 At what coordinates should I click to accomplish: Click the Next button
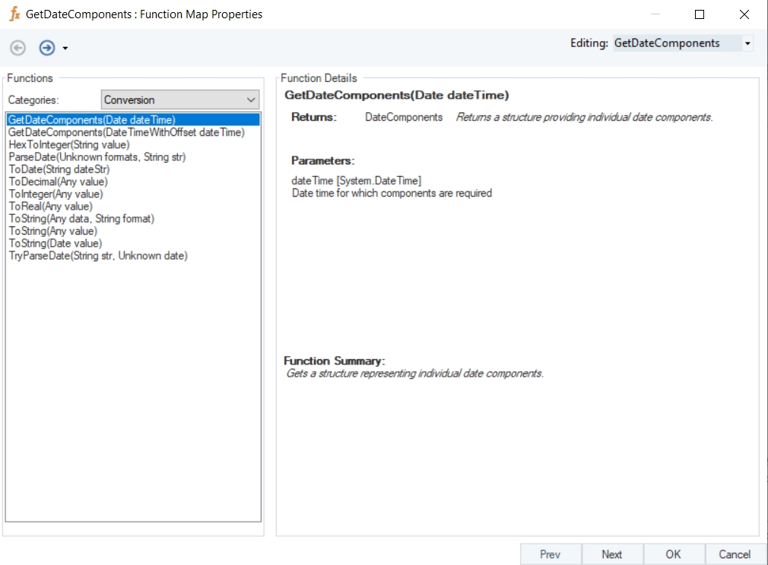click(x=611, y=554)
